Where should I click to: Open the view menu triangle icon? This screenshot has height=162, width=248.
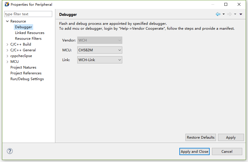[x=241, y=14]
